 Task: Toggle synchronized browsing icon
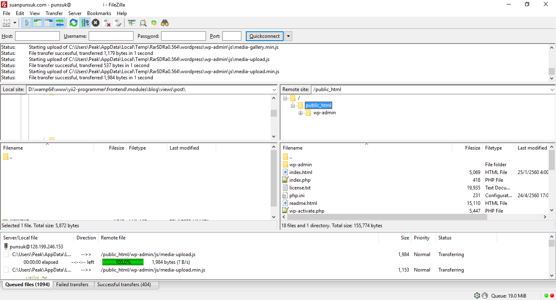pos(154,23)
